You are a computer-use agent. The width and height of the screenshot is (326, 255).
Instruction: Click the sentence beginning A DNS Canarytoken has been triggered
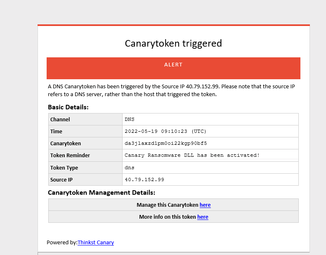pyautogui.click(x=171, y=90)
